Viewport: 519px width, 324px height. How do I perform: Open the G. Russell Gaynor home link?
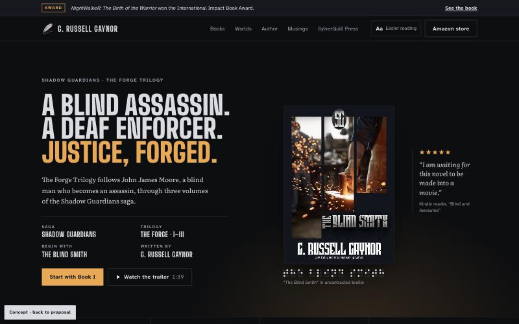[80, 29]
